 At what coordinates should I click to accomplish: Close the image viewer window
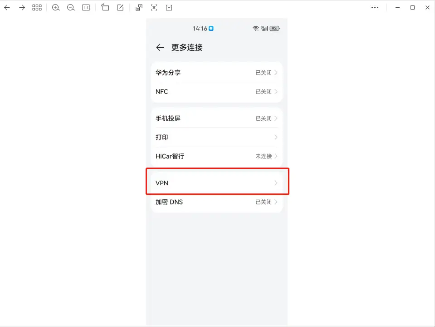click(427, 8)
